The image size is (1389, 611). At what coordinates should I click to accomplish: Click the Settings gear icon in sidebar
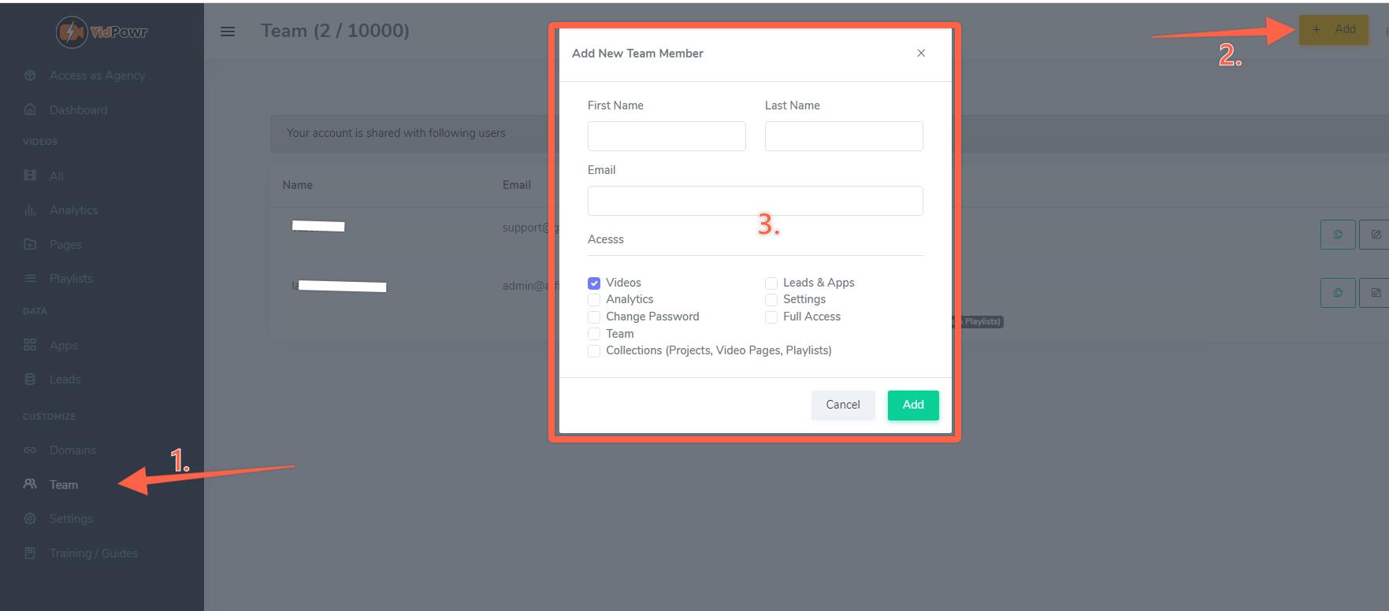click(30, 519)
